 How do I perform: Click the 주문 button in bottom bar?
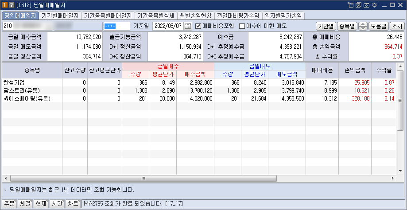point(10,203)
